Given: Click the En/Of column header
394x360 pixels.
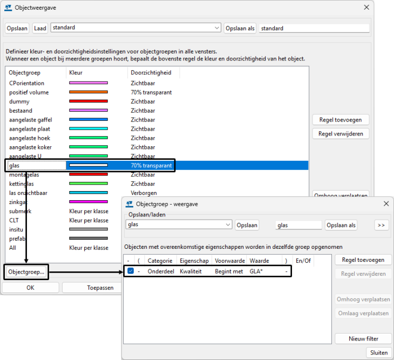Looking at the screenshot, I should 303,261.
